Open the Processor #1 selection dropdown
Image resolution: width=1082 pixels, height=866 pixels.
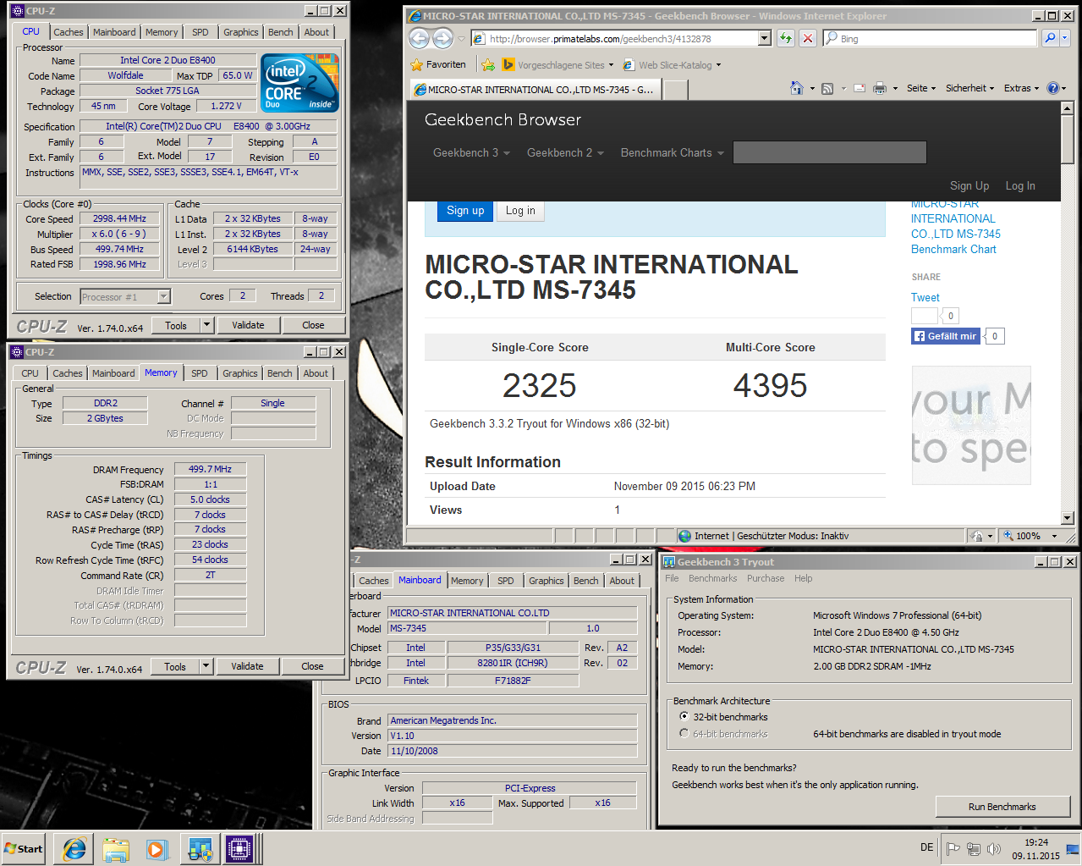164,296
